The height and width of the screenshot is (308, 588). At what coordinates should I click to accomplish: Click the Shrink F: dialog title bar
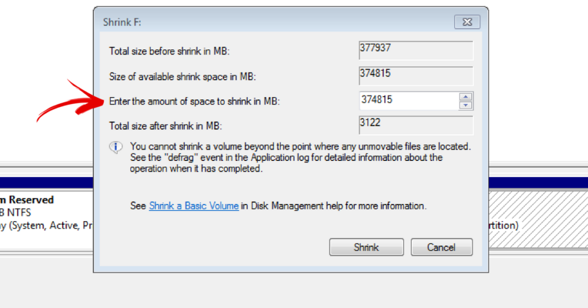click(x=274, y=22)
